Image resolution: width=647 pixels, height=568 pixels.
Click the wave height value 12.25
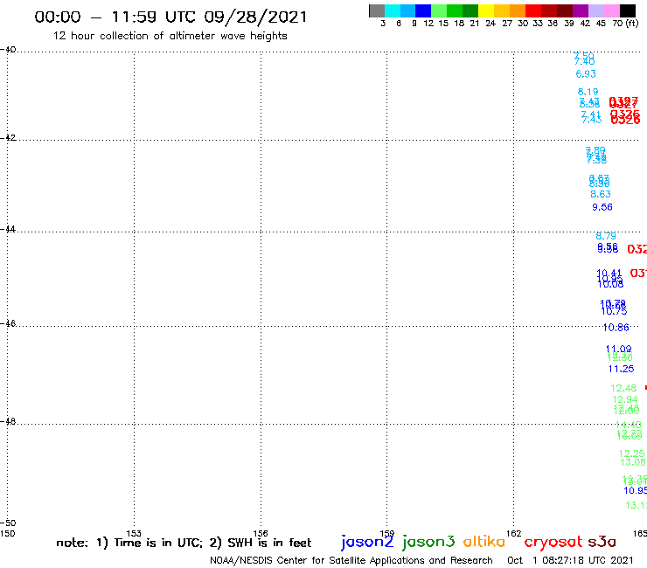click(631, 454)
